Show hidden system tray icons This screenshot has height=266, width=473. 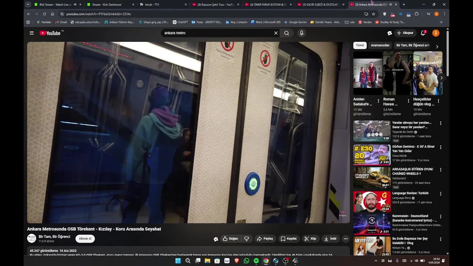[x=376, y=261]
